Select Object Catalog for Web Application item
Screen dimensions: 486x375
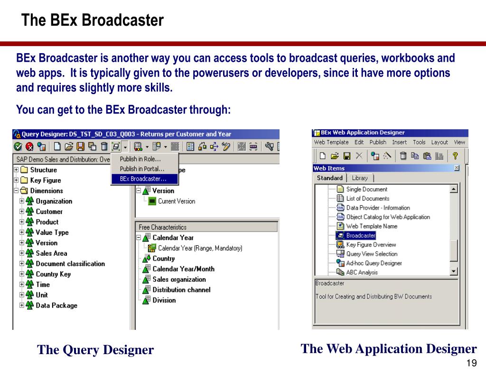tap(388, 217)
